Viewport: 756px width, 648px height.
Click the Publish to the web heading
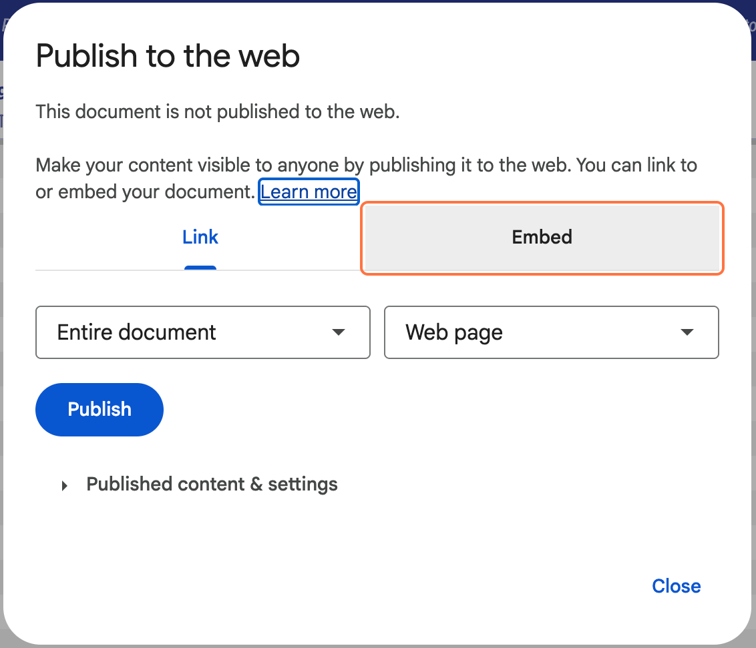coord(168,56)
